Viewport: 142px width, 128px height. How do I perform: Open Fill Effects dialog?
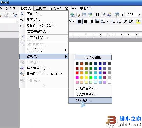[90, 94]
